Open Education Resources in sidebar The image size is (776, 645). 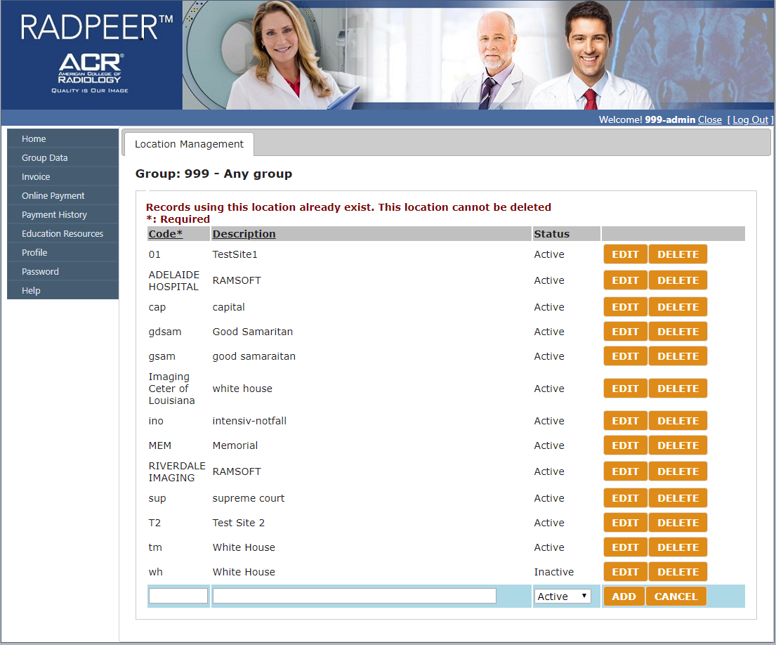tap(62, 234)
